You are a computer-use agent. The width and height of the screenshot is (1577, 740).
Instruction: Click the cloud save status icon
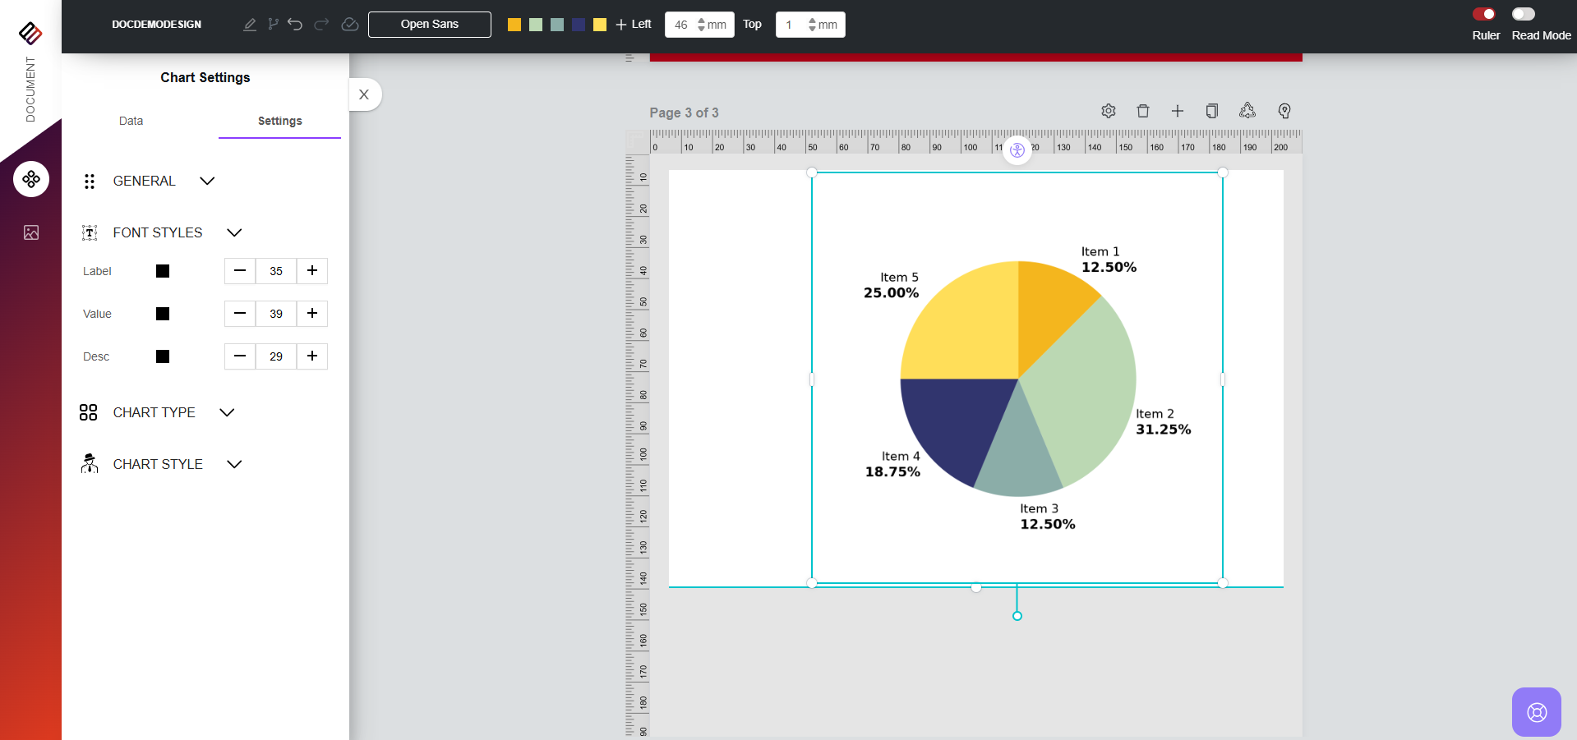[x=350, y=25]
